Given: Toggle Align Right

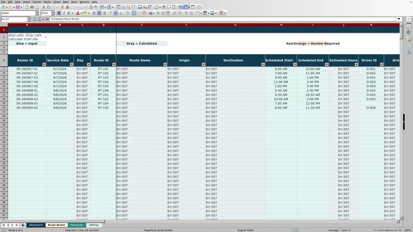Looking at the screenshot, I should (104, 13).
